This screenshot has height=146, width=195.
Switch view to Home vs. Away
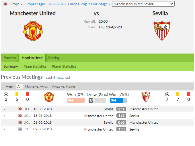pos(37,86)
